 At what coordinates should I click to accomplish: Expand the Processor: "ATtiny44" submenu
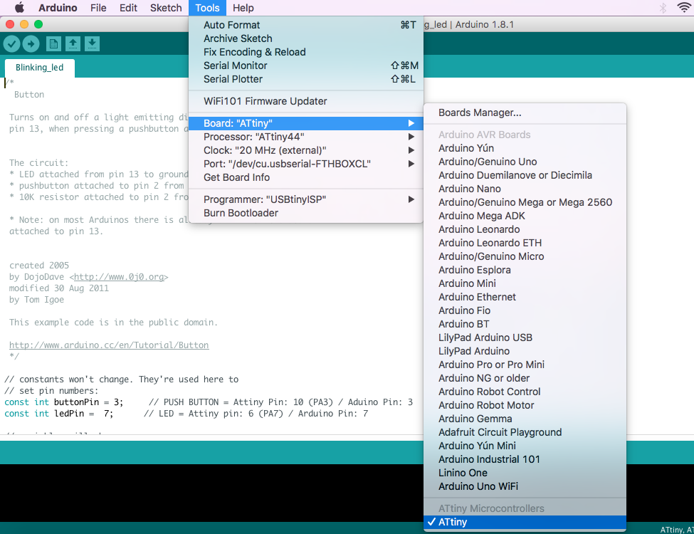tap(306, 137)
